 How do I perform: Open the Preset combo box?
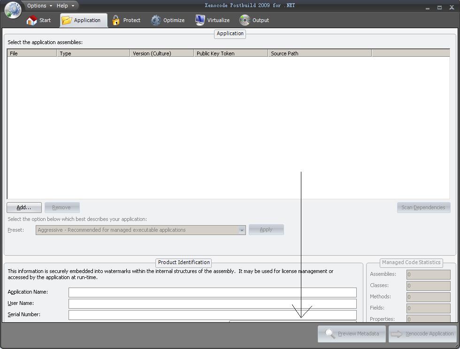(140, 230)
